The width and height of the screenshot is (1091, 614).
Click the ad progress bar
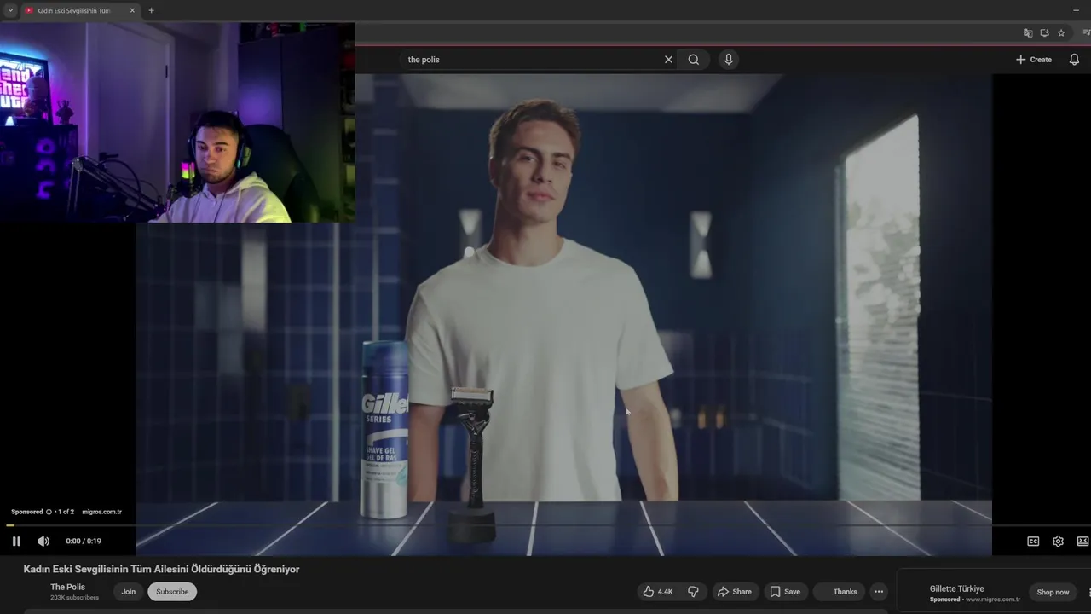pos(545,525)
